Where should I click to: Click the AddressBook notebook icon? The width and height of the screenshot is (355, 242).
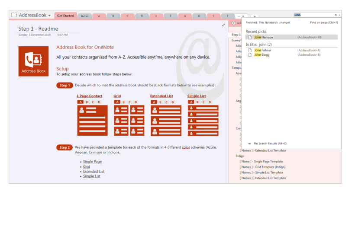point(14,15)
